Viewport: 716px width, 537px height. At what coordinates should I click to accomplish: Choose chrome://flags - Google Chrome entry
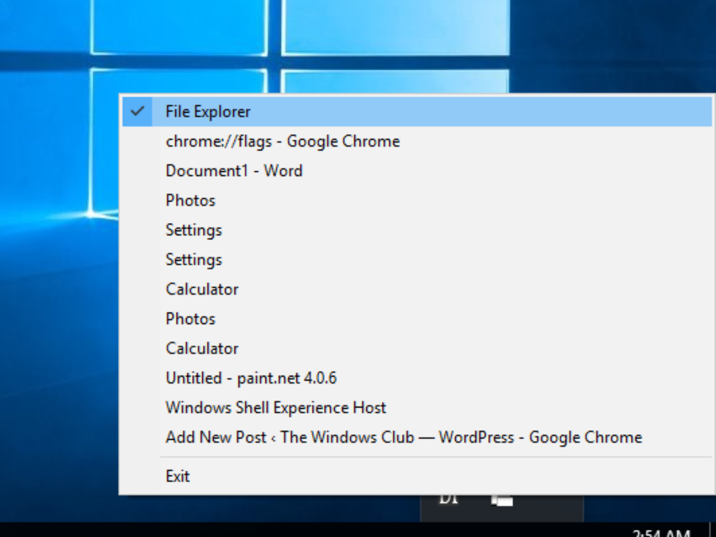pos(282,141)
